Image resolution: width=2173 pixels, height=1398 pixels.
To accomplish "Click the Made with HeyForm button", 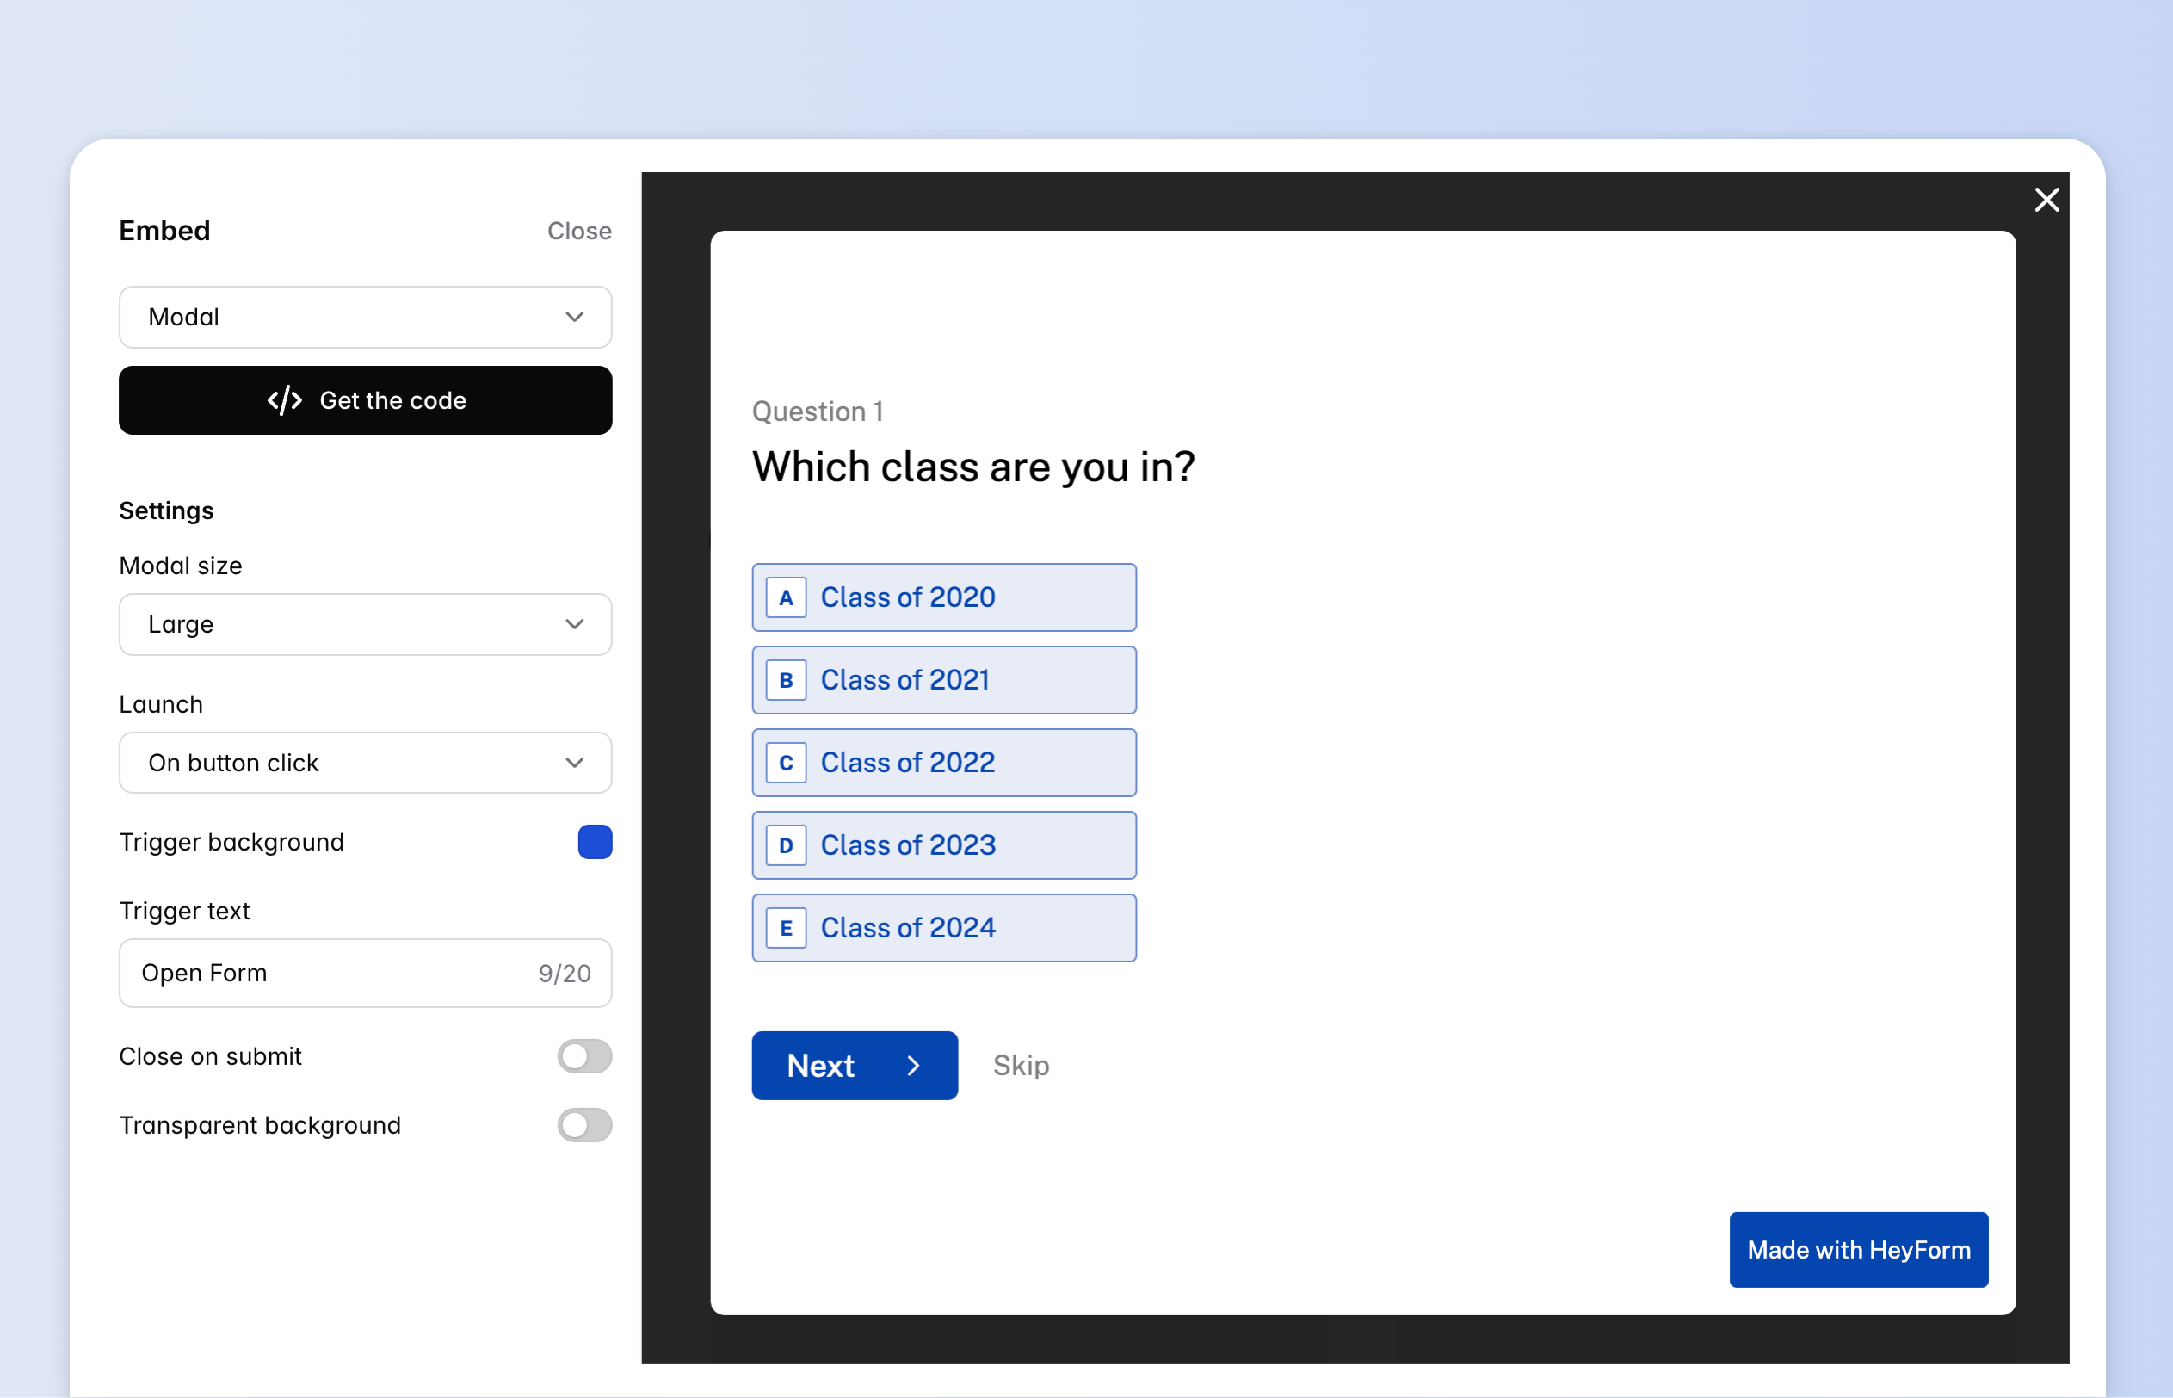I will [1858, 1250].
